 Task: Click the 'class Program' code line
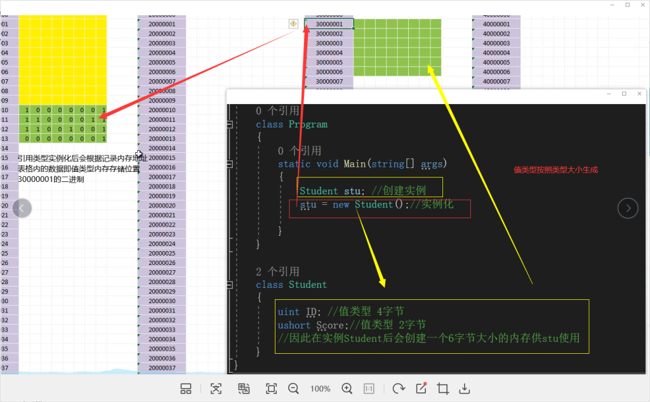(291, 124)
